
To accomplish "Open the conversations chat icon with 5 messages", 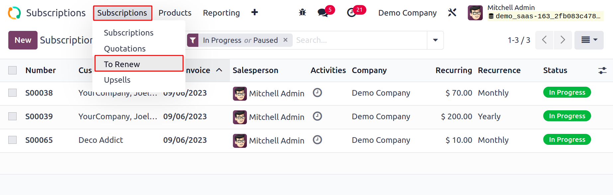I will pyautogui.click(x=323, y=13).
